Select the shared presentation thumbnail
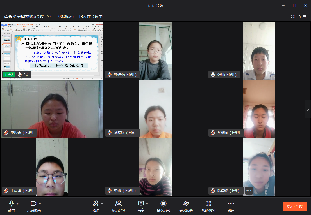This screenshot has height=215, width=311. [52, 51]
